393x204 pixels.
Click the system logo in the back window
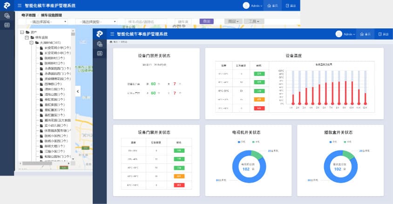[7, 5]
